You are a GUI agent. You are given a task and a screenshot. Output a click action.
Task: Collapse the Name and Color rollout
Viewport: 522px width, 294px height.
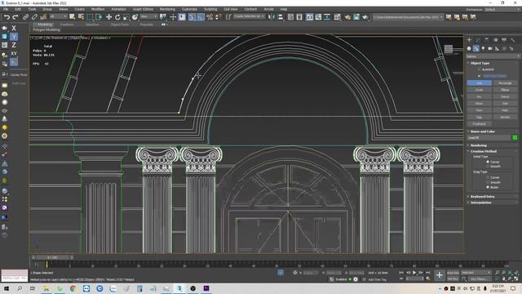click(x=482, y=131)
